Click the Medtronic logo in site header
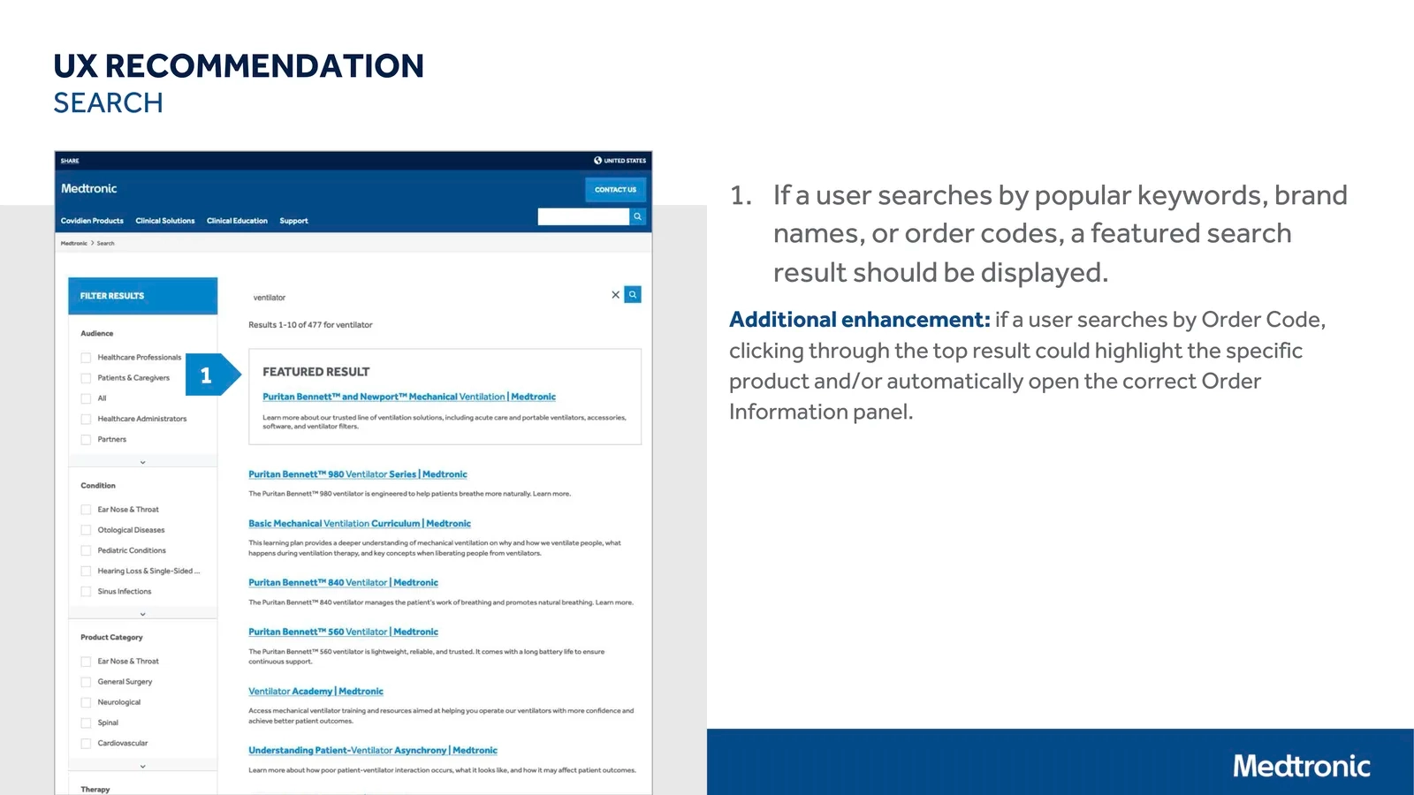1414x795 pixels. tap(89, 188)
